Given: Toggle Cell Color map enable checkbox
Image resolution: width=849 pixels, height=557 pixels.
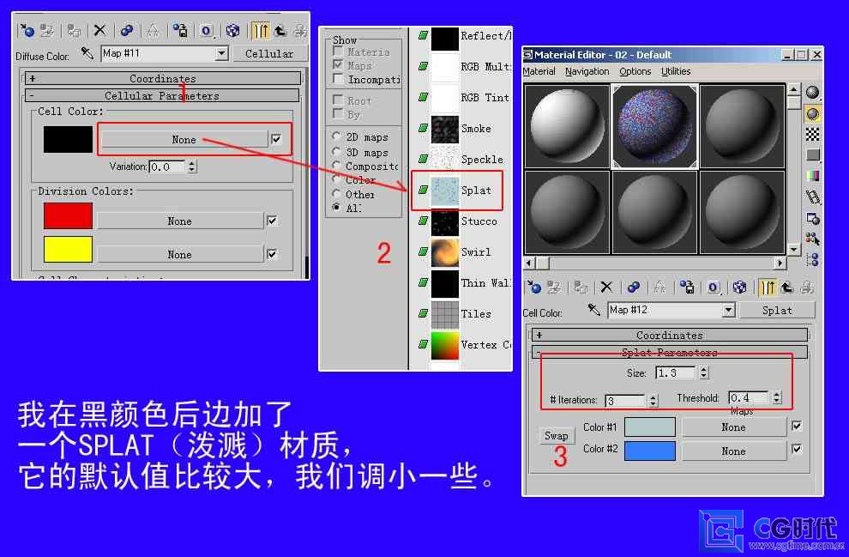Looking at the screenshot, I should click(x=276, y=139).
